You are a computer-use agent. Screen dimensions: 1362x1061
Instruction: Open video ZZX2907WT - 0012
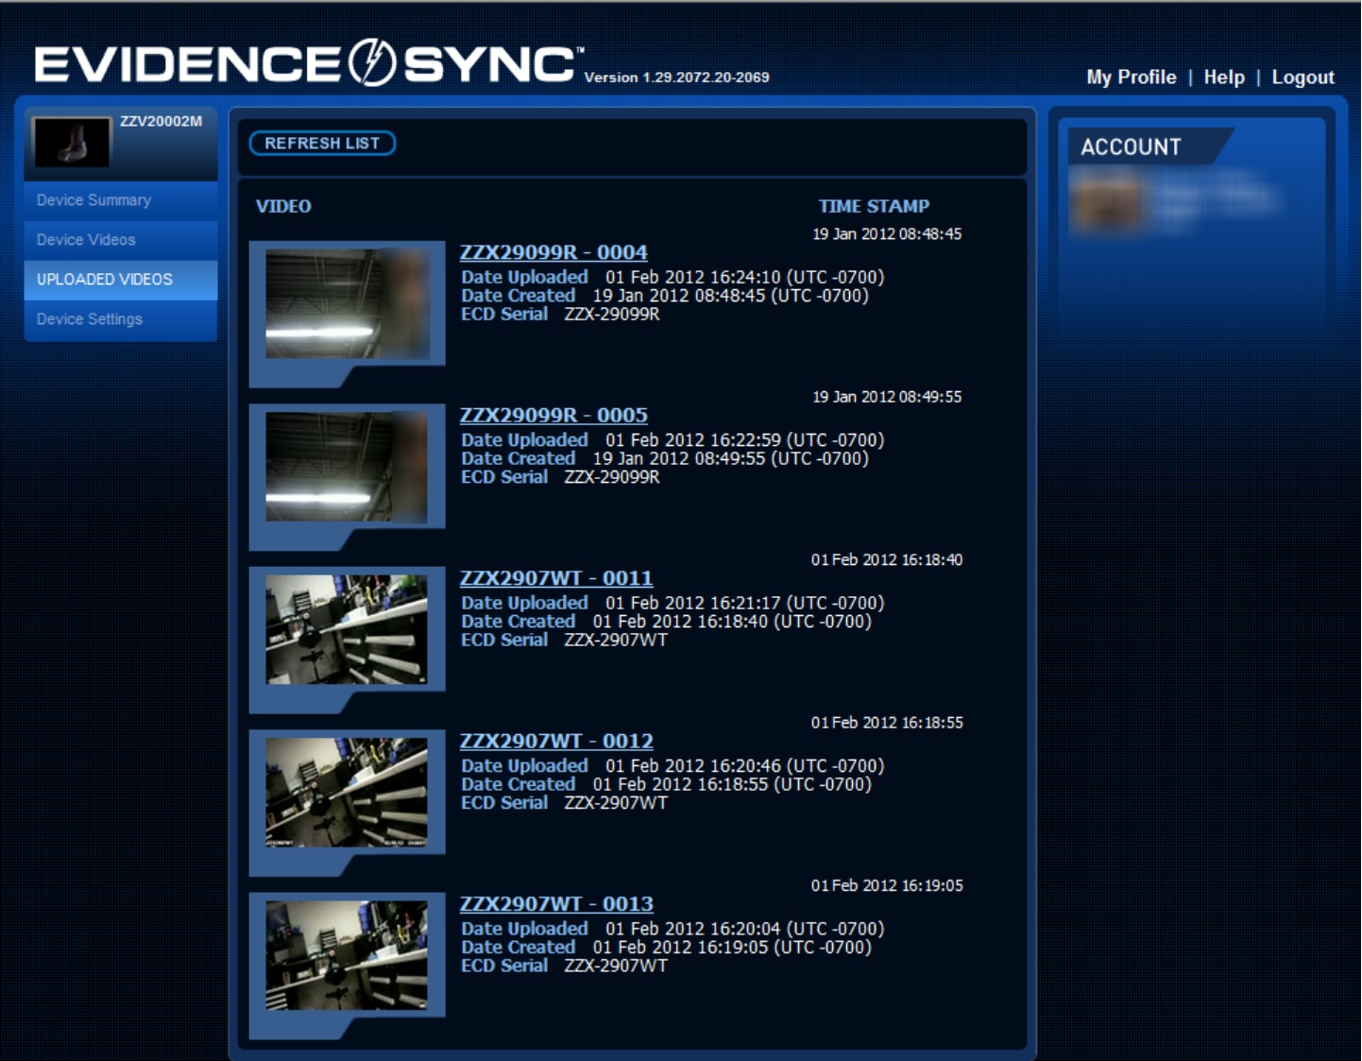click(556, 739)
